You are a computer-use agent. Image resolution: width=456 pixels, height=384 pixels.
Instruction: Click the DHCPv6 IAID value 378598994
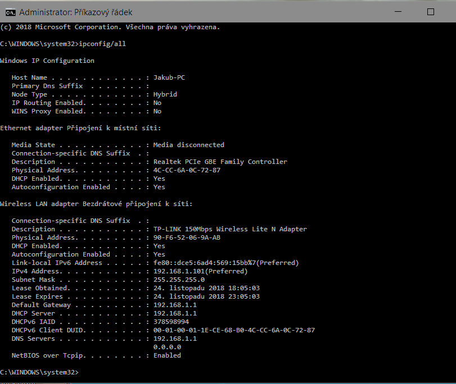(171, 322)
